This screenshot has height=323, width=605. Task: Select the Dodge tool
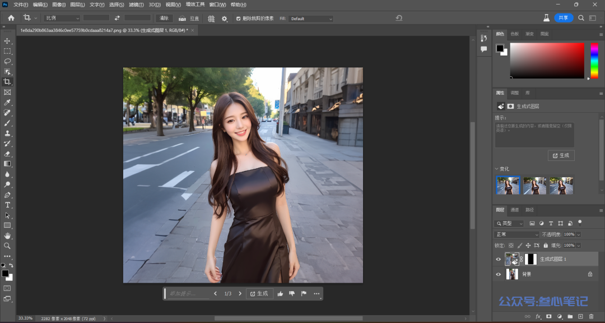point(7,184)
